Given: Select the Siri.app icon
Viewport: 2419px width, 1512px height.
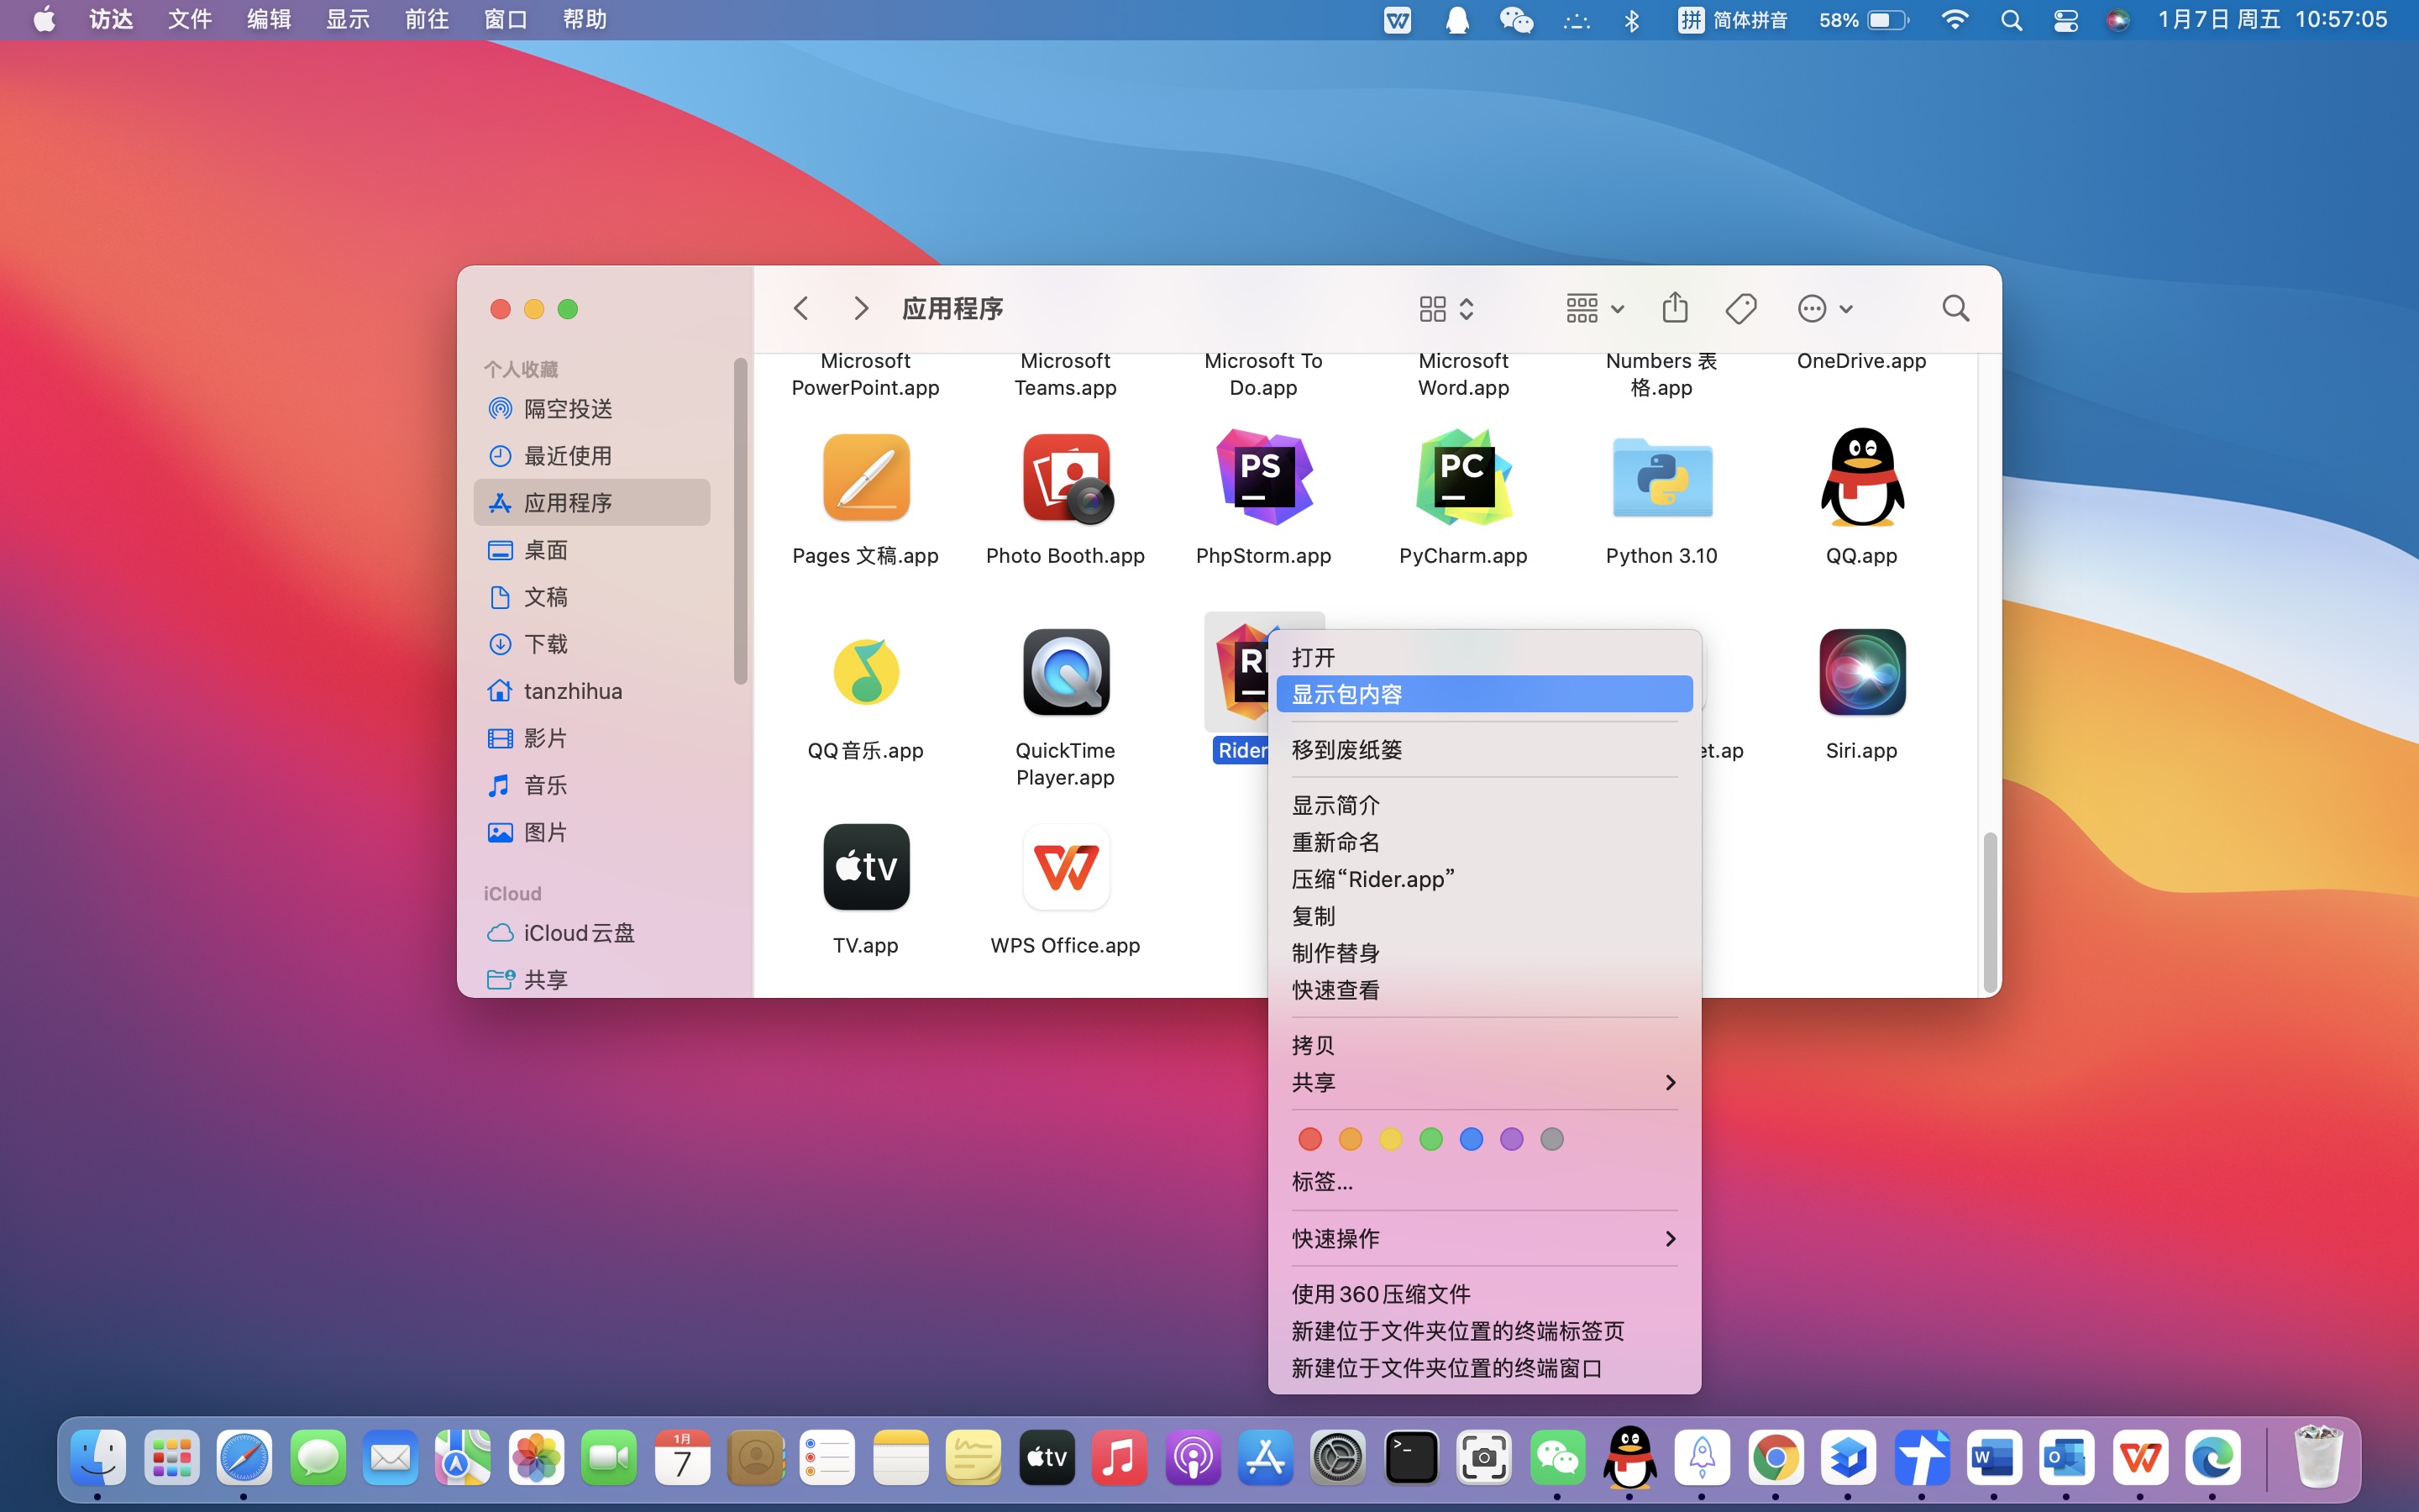Looking at the screenshot, I should click(x=1861, y=672).
